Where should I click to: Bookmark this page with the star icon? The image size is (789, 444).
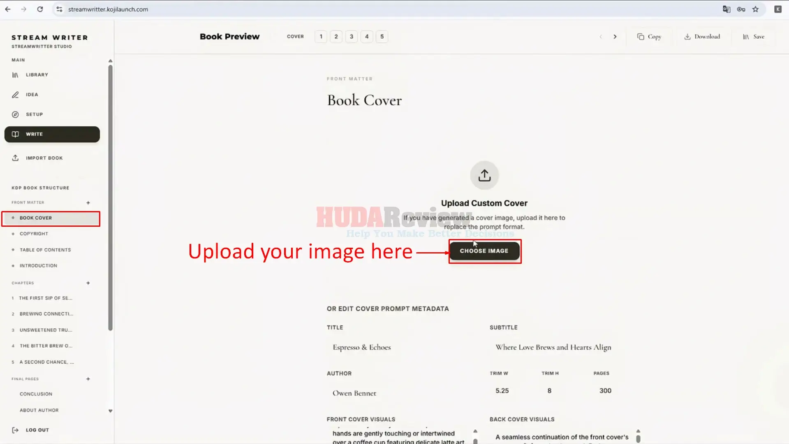click(755, 9)
